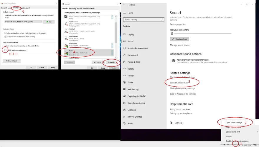Click the microphone test level bar
Screen dimensions: 259x147
(203, 34)
